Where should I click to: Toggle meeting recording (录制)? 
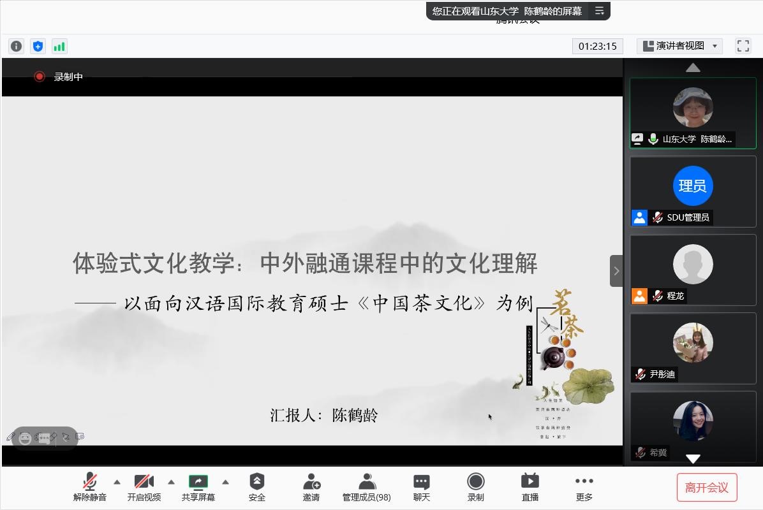click(x=475, y=488)
